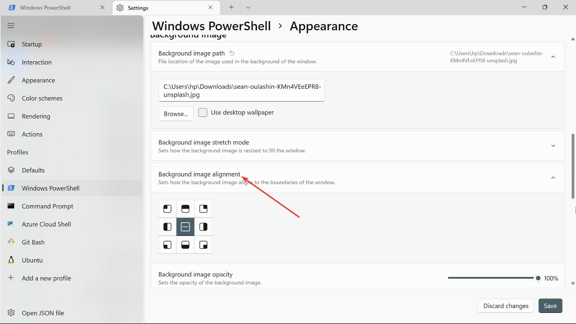Open the Startup settings page

pos(72,44)
